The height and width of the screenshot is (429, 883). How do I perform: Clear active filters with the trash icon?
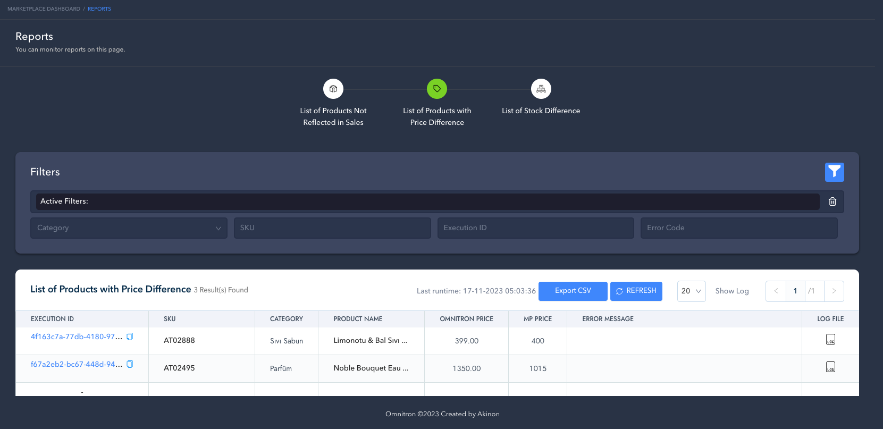pyautogui.click(x=832, y=201)
